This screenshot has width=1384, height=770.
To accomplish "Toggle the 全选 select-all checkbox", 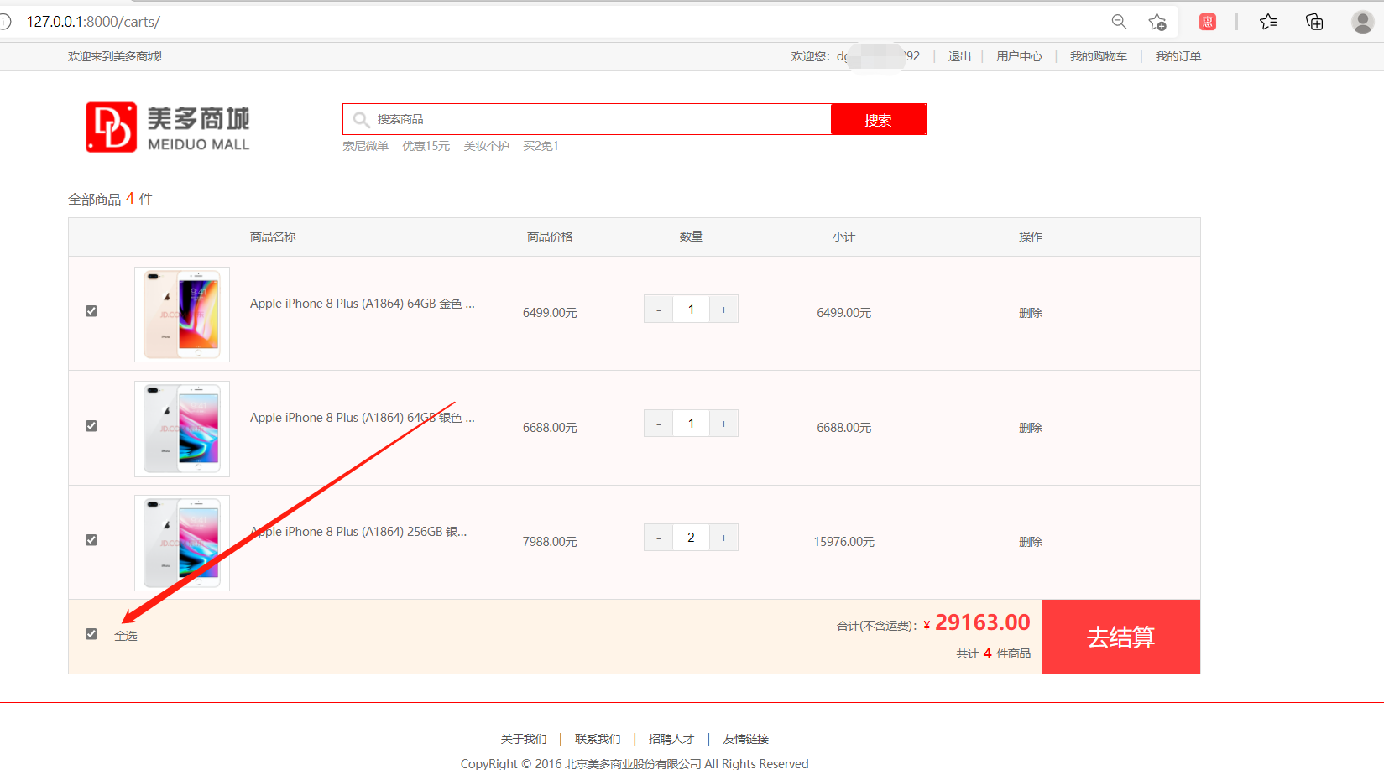I will point(91,634).
